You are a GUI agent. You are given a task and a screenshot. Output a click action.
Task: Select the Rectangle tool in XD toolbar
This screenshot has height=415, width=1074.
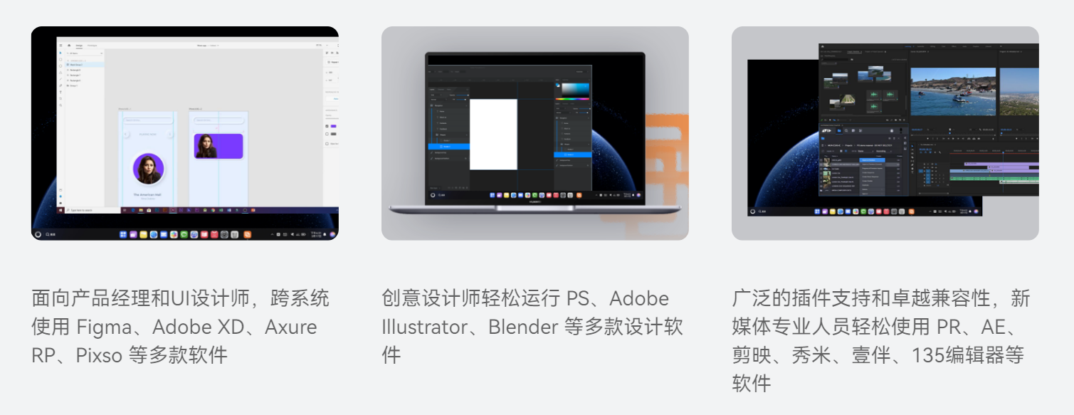tap(60, 60)
